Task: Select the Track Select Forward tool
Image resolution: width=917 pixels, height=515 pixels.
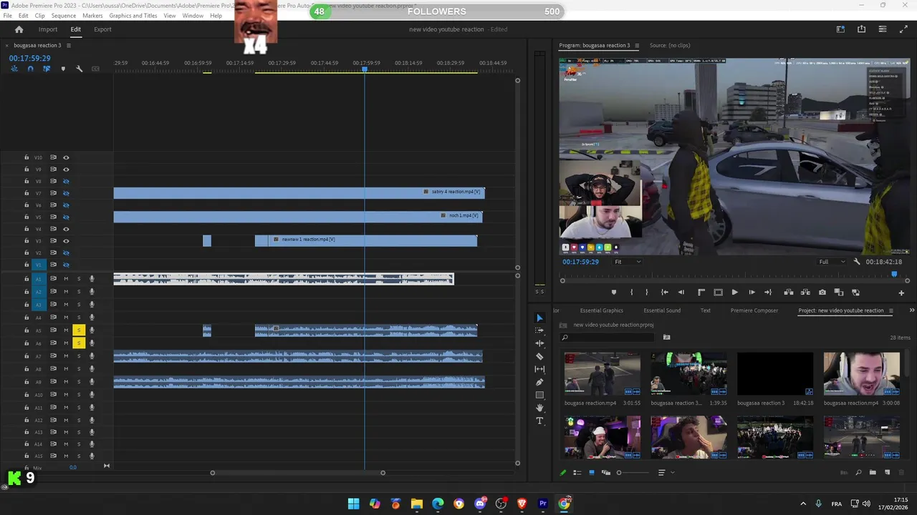Action: coord(539,330)
